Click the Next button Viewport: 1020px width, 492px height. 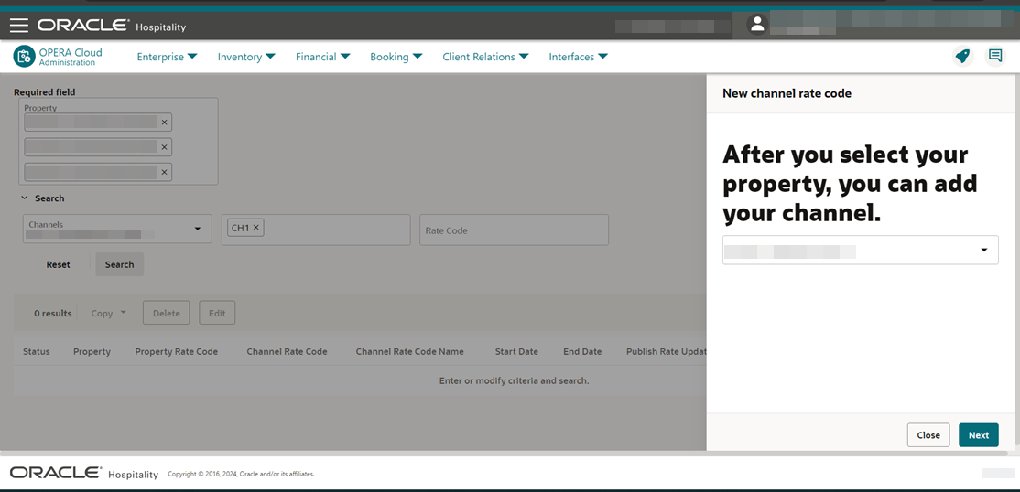click(979, 434)
